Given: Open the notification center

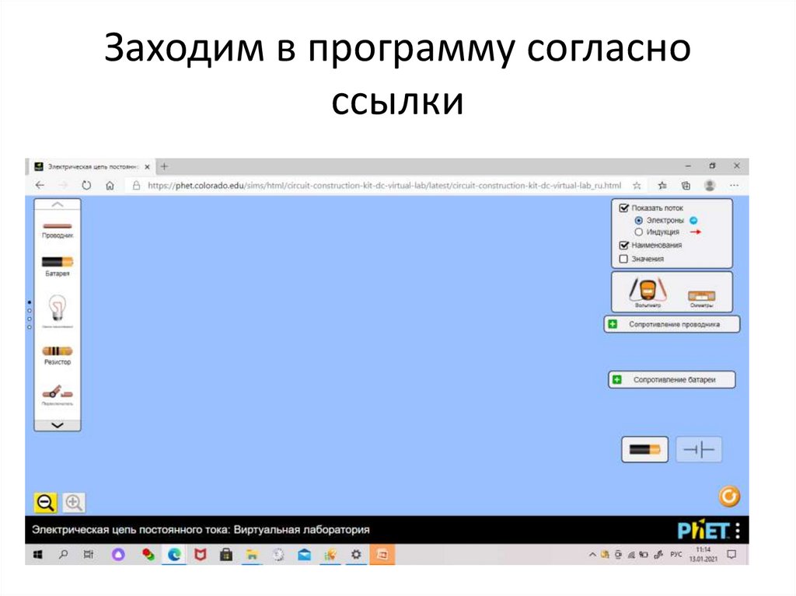Looking at the screenshot, I should coord(731,554).
